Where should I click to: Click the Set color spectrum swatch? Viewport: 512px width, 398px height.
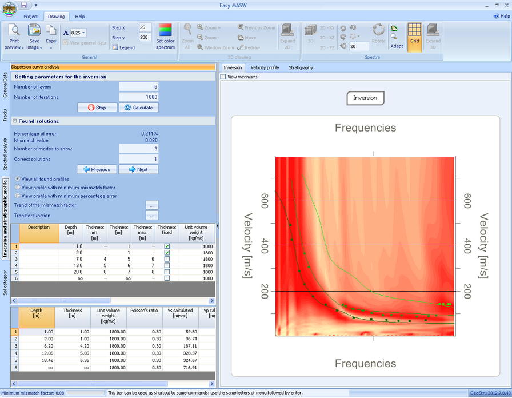point(165,31)
